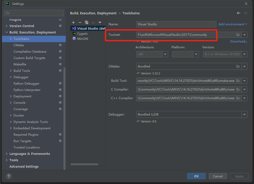The width and height of the screenshot is (254, 184).
Task: Click project-level icon next to Required Plugins
Action: click(60, 134)
